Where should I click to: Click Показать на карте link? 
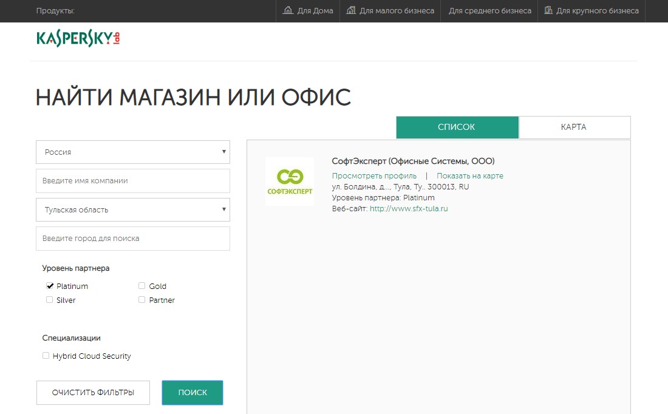tap(469, 176)
